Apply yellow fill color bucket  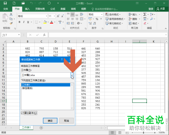pos(45,22)
